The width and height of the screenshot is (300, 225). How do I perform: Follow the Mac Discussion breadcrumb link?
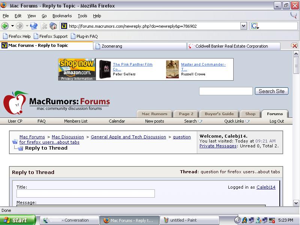pos(68,137)
